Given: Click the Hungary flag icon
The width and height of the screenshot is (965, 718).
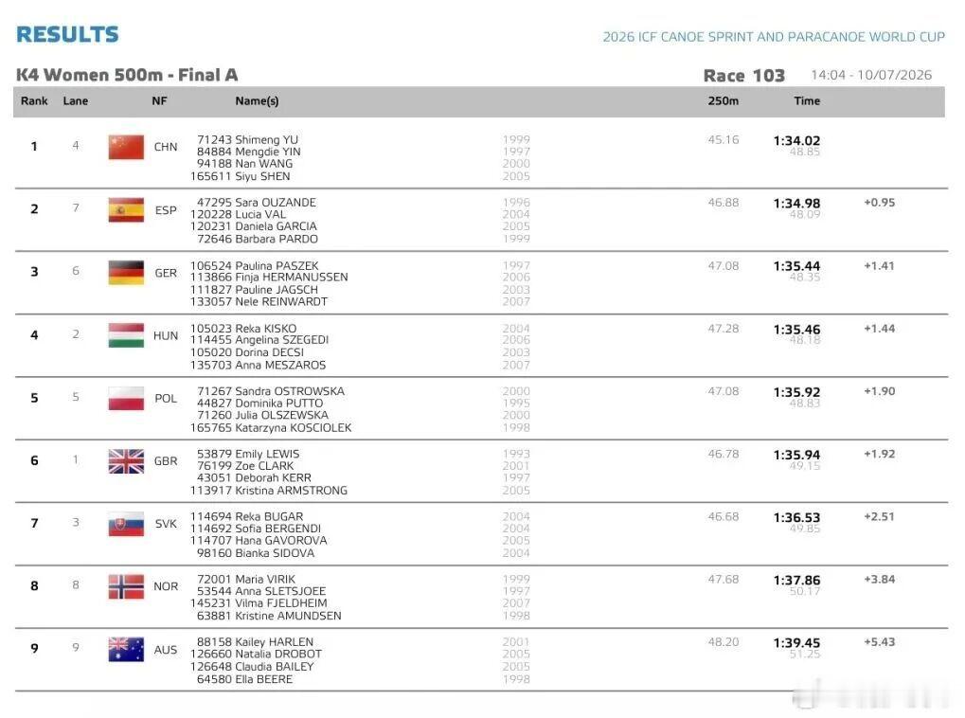Looking at the screenshot, I should [x=126, y=335].
